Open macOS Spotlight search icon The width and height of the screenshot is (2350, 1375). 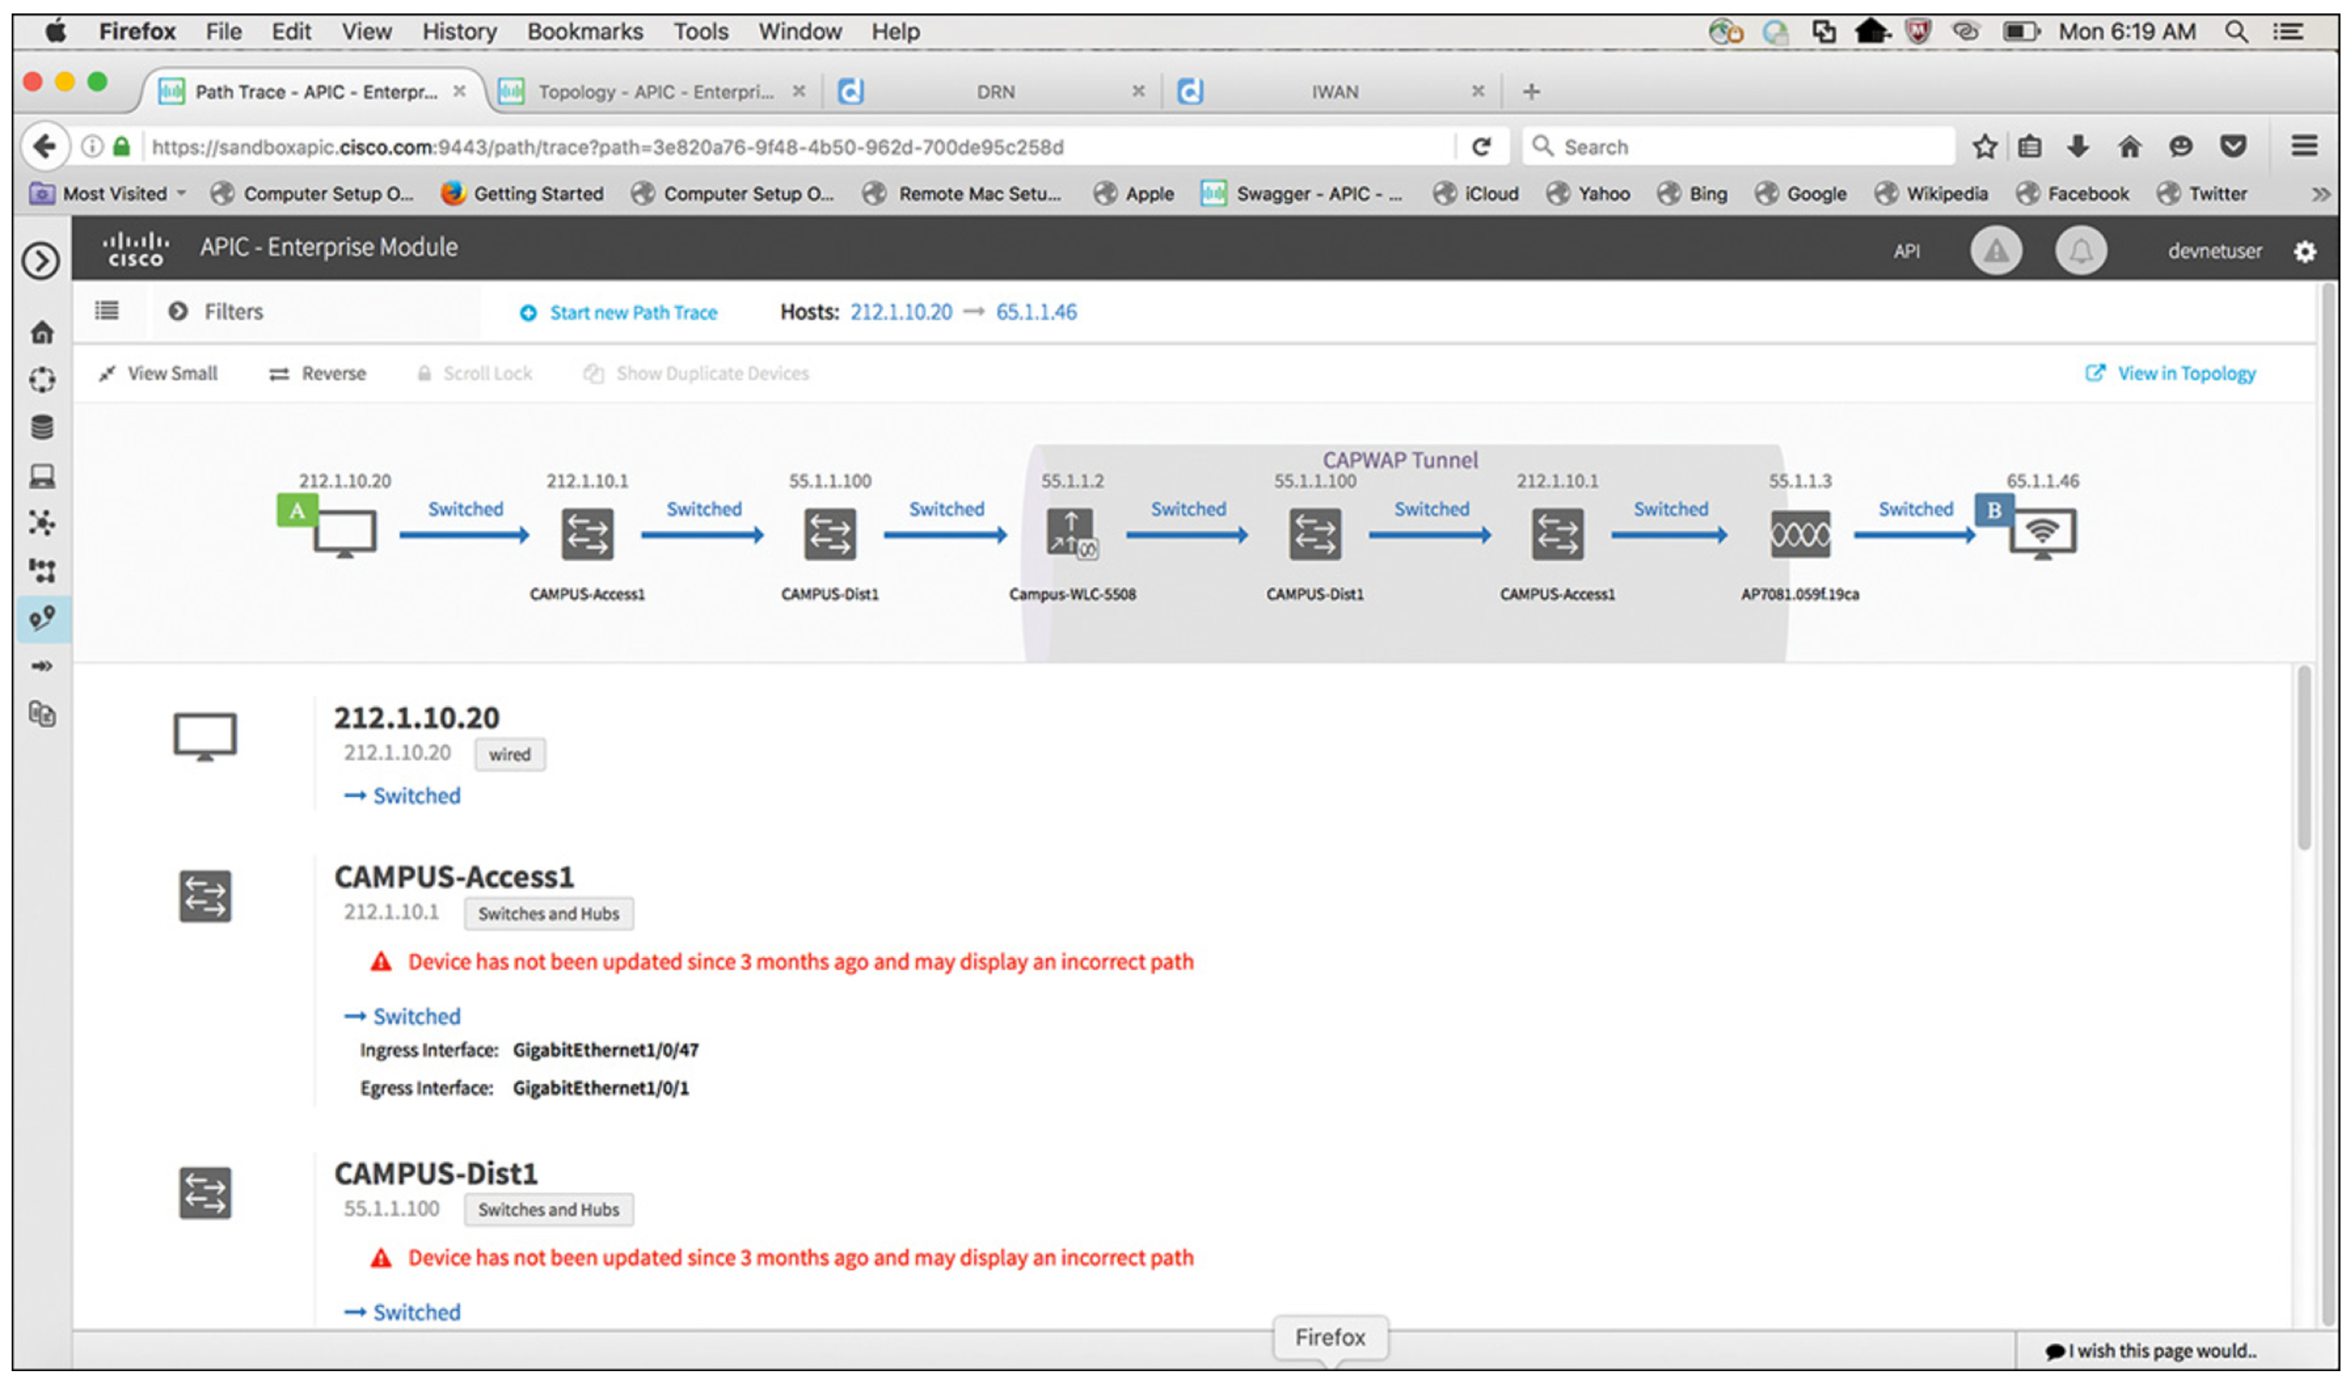click(2237, 32)
